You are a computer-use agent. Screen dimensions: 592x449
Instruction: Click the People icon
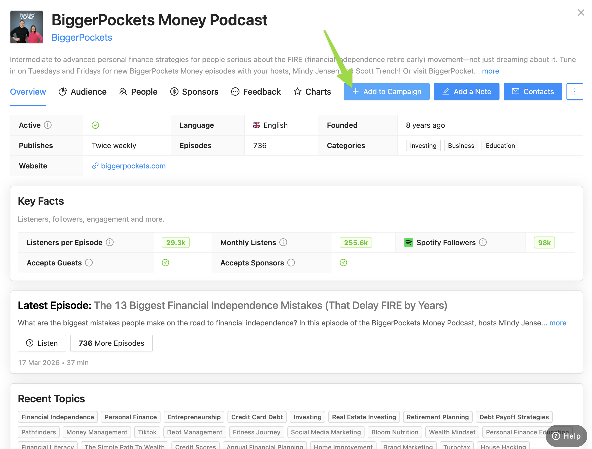[124, 92]
